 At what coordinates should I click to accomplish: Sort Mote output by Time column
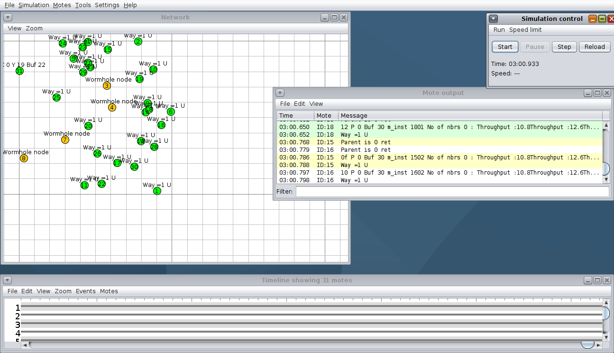tap(295, 116)
